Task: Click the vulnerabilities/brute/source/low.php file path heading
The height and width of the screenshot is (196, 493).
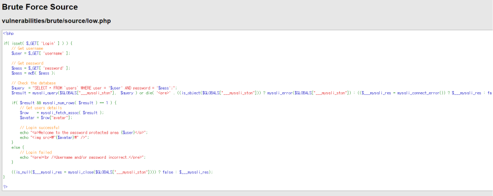Action: pos(56,21)
